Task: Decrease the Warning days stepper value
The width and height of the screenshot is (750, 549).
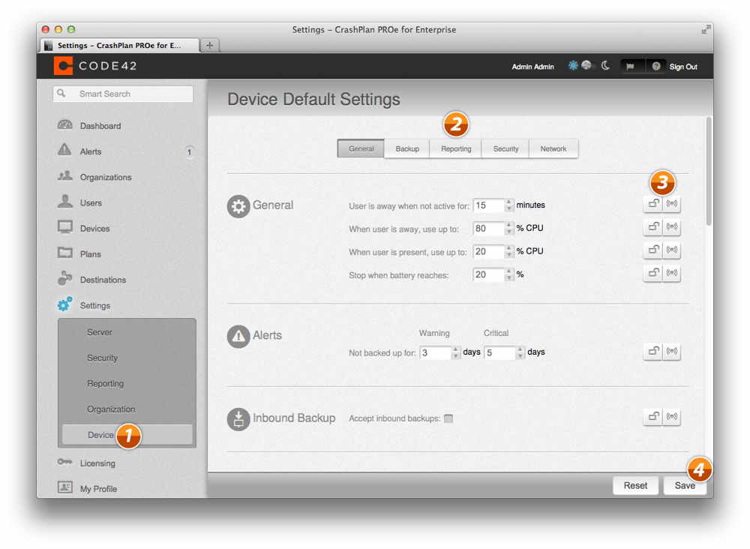Action: [455, 356]
